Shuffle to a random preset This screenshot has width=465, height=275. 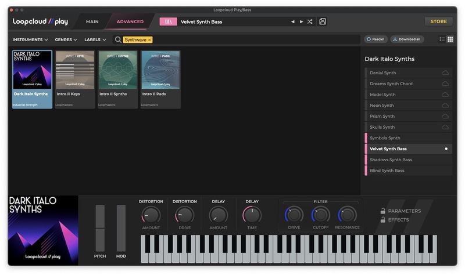click(310, 22)
